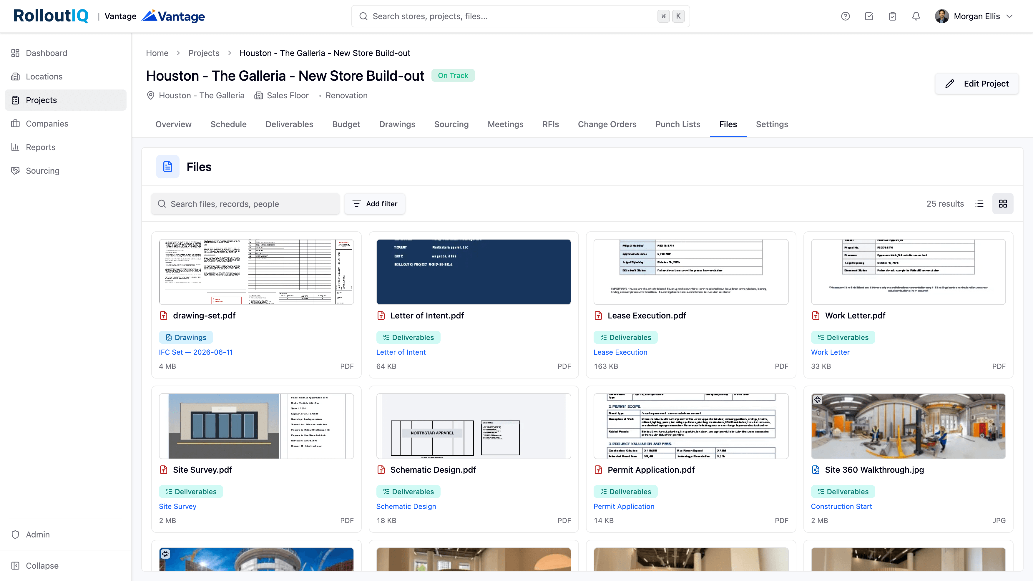Click the PDF icon beside Letter of Intent.pdf
Viewport: 1033px width, 581px height.
381,316
